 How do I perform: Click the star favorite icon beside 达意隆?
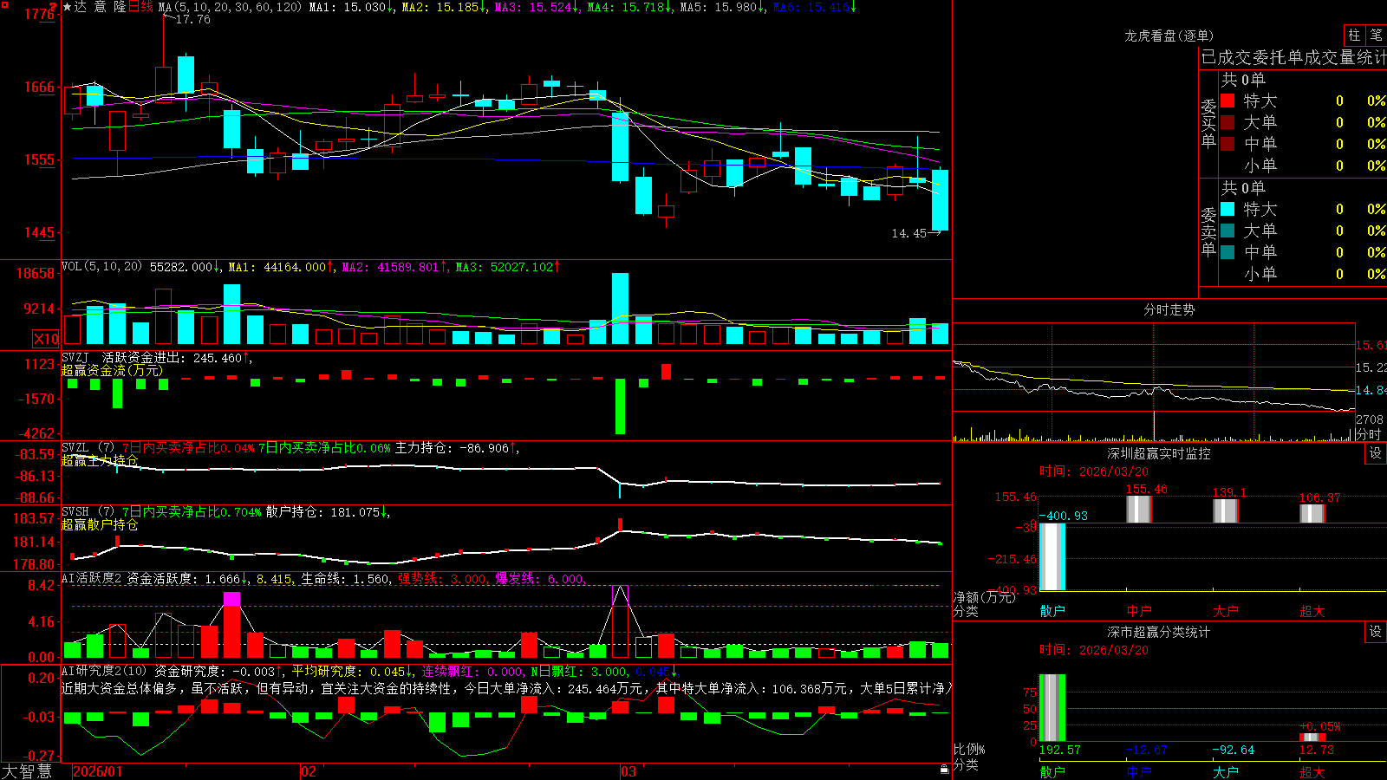click(x=67, y=7)
